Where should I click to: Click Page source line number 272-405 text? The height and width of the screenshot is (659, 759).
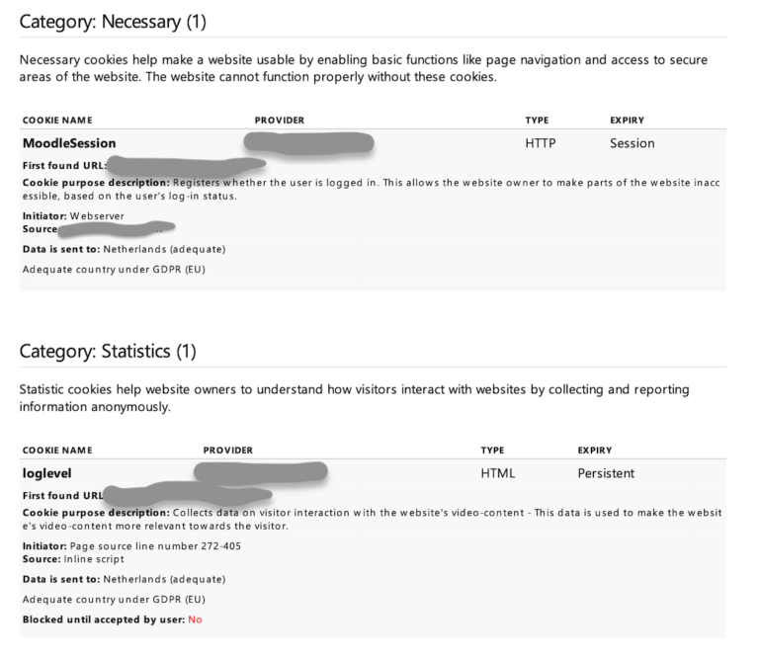(x=155, y=546)
